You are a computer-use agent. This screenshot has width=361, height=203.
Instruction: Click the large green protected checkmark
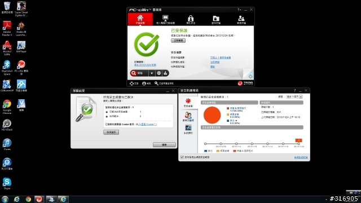pyautogui.click(x=147, y=45)
